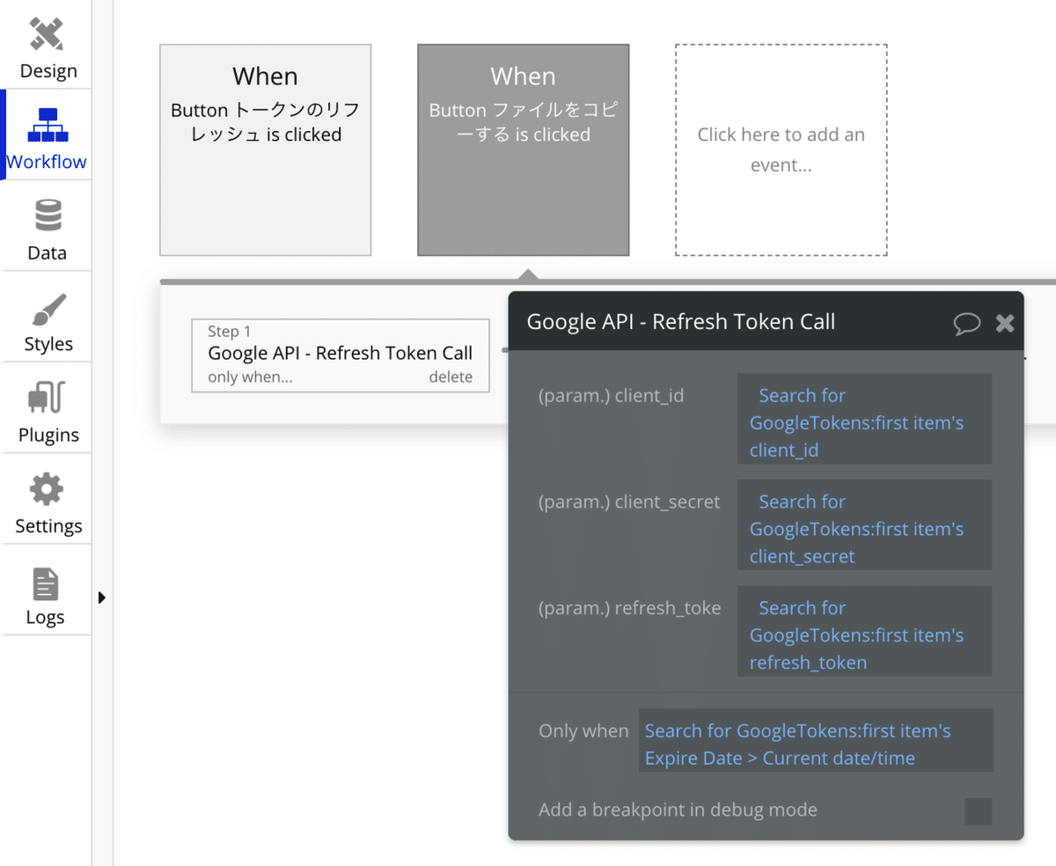Select the ファイルをコピーする button event

(x=523, y=150)
